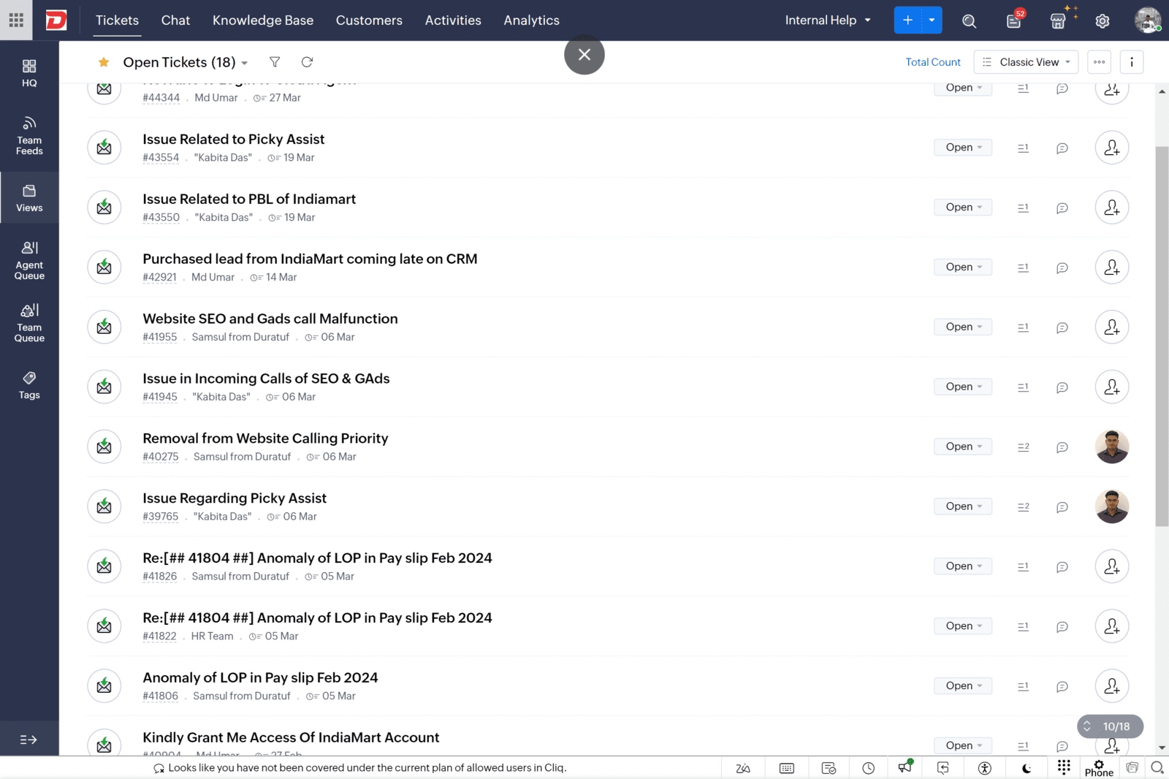Open the marketplace store icon
Image resolution: width=1169 pixels, height=779 pixels.
pyautogui.click(x=1058, y=20)
